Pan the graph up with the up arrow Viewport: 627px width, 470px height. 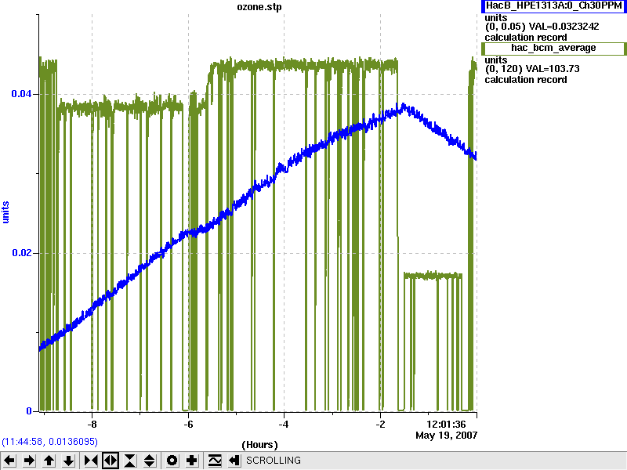[x=49, y=461]
